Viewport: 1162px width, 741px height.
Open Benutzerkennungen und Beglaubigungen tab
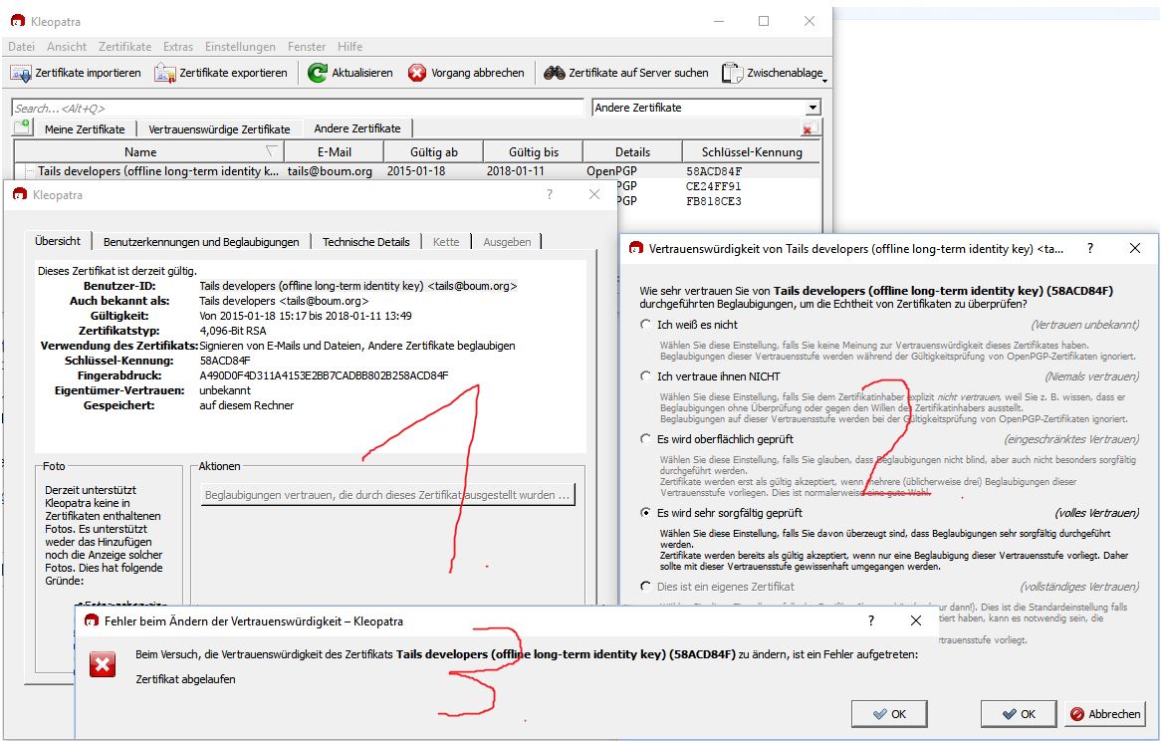pos(201,242)
